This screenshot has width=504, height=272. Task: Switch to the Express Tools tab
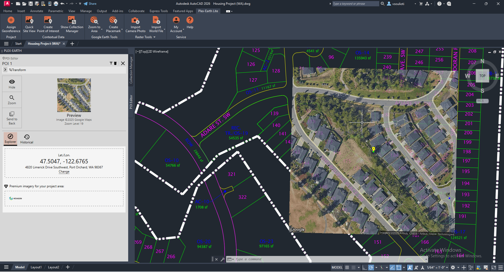(159, 11)
